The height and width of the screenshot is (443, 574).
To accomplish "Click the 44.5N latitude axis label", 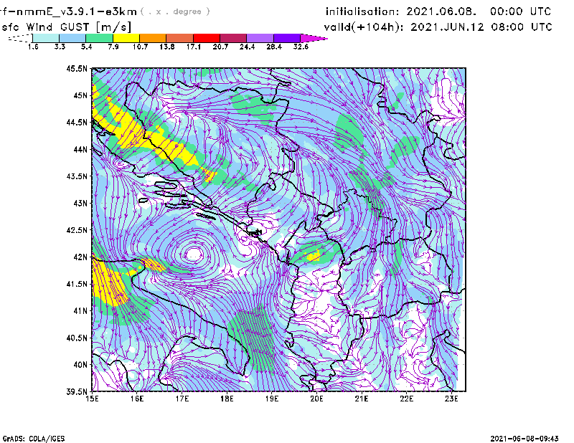I will pos(77,122).
